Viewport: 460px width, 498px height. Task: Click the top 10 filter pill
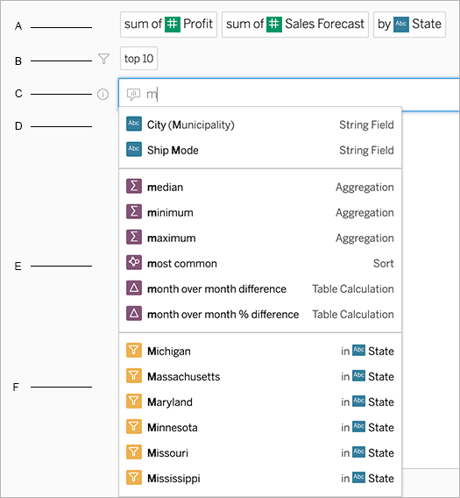pos(138,59)
